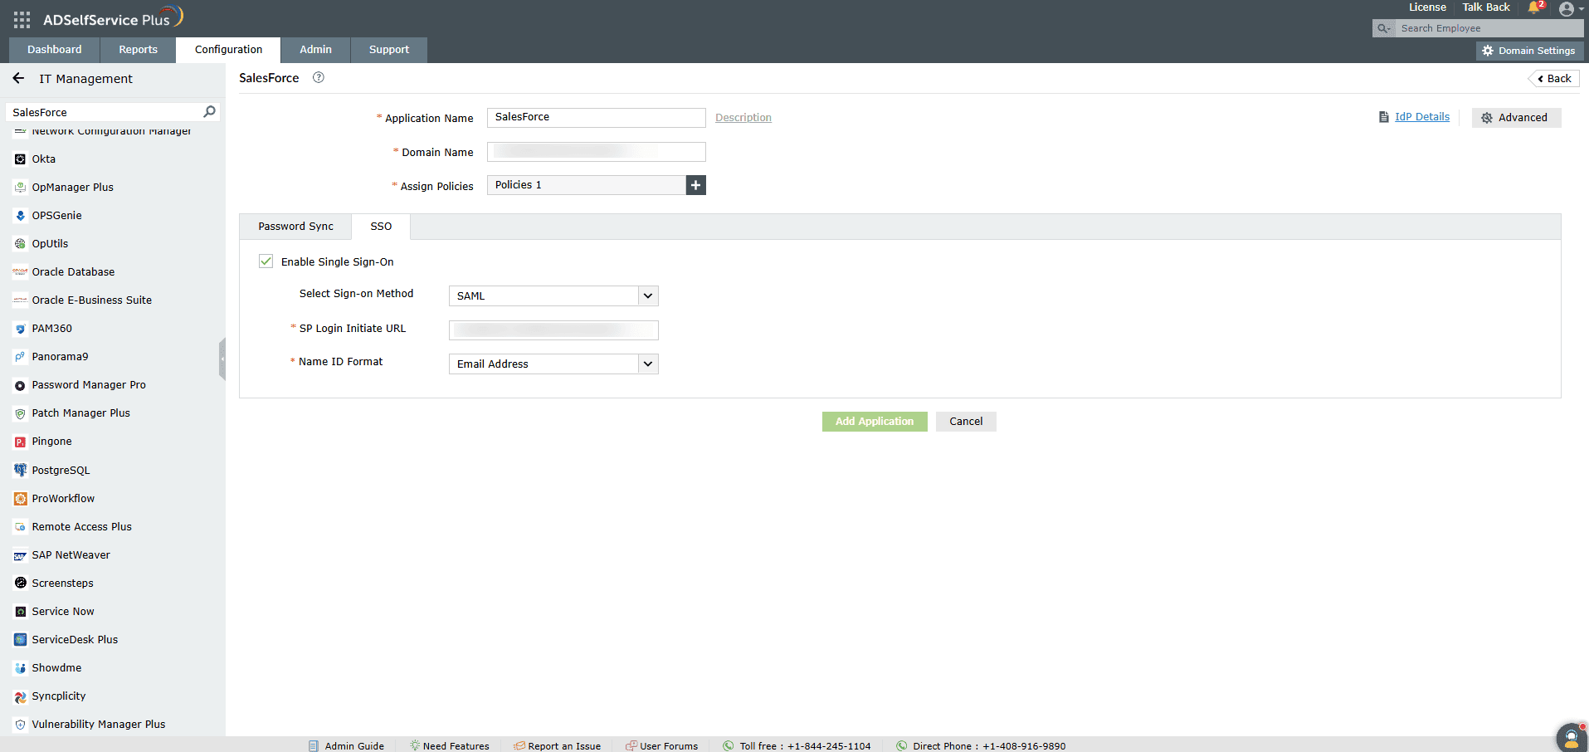The image size is (1589, 752).
Task: Switch to Configuration tab
Action: 228,50
